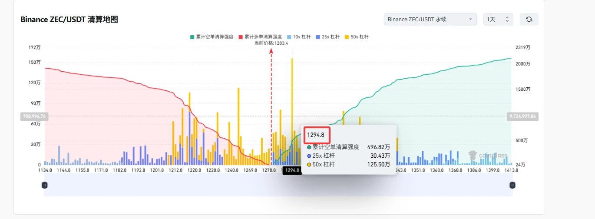Click the tooltip 125.50万 value
The height and width of the screenshot is (219, 595).
(379, 164)
